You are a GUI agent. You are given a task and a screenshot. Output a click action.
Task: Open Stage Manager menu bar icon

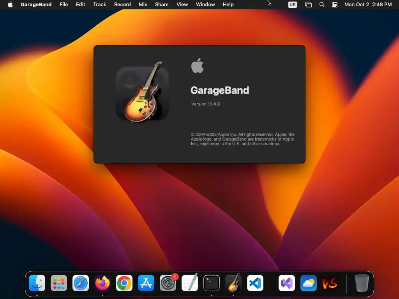pos(308,4)
